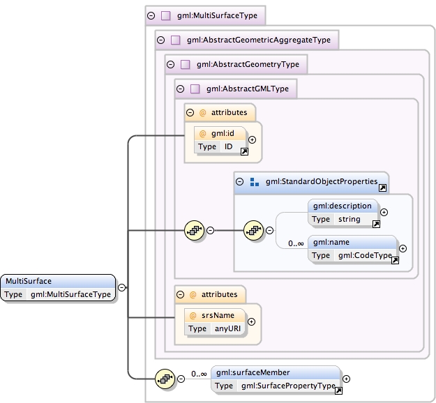Image resolution: width=436 pixels, height=403 pixels.
Task: Collapse the MultiSurface element children
Action: coord(121,287)
